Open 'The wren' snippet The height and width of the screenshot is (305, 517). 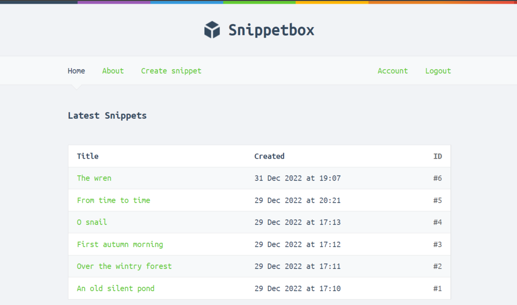(94, 178)
